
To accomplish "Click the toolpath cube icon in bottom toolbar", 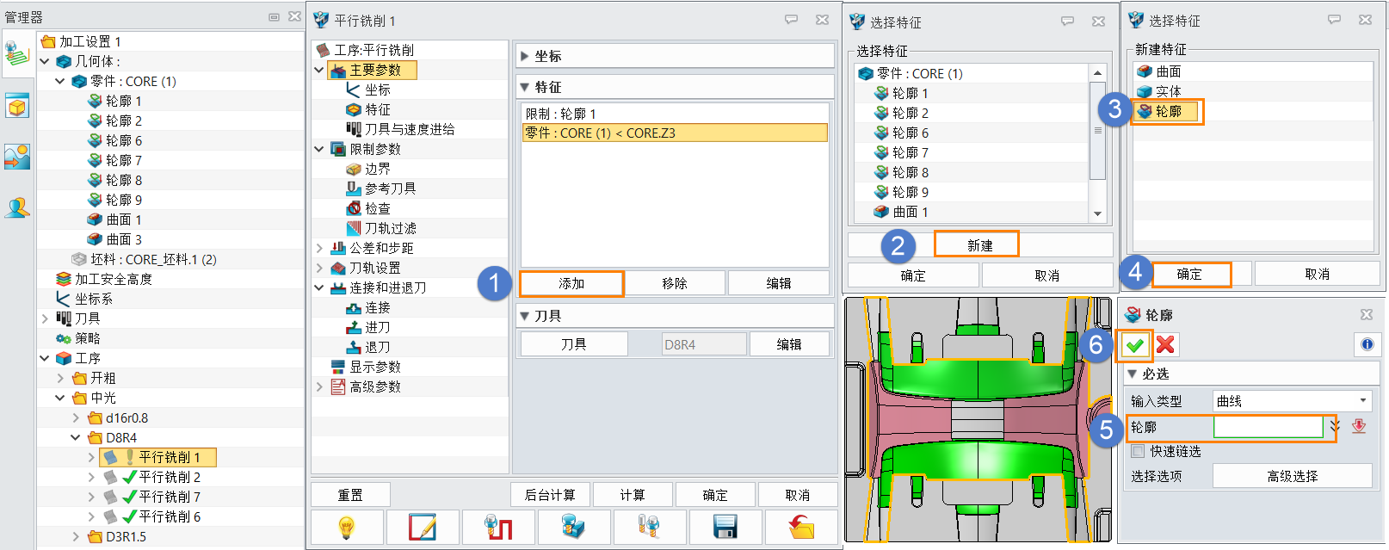I will pos(574,527).
